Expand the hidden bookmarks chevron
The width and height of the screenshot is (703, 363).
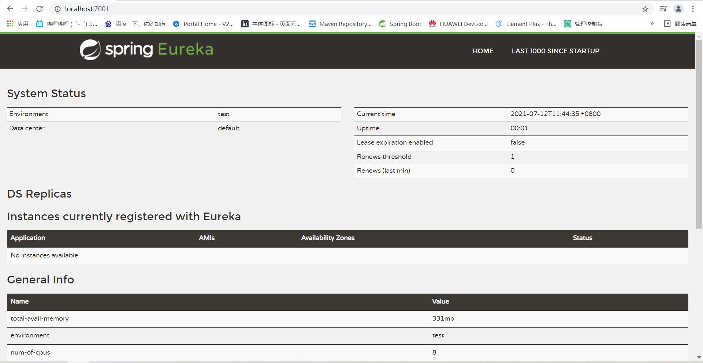click(652, 24)
